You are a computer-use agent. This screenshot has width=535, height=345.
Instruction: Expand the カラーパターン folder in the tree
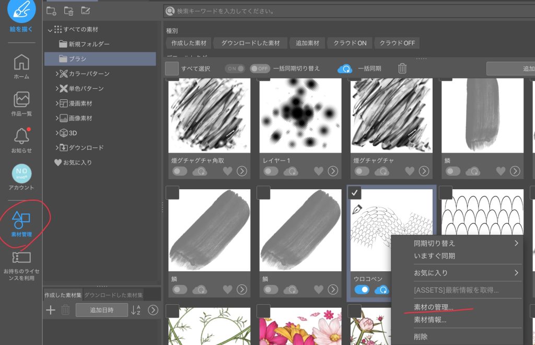[57, 74]
